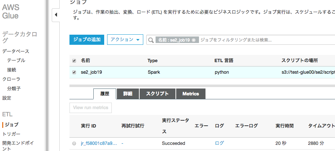Screen dimensions: 335x151
Task: Click the Type column header
Action: pos(153,61)
